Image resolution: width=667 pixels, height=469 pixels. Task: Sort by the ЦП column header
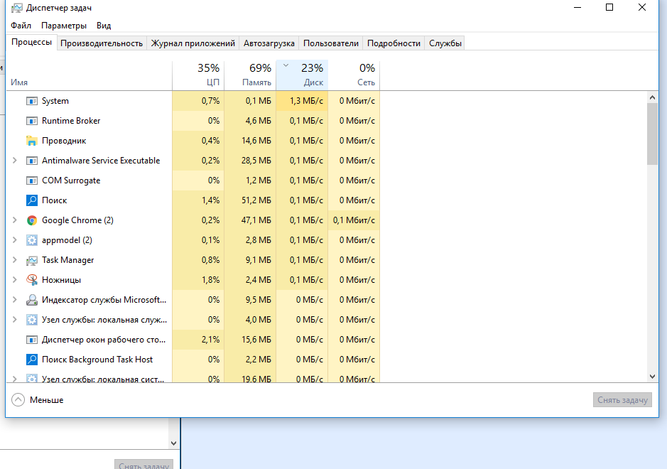(198, 75)
